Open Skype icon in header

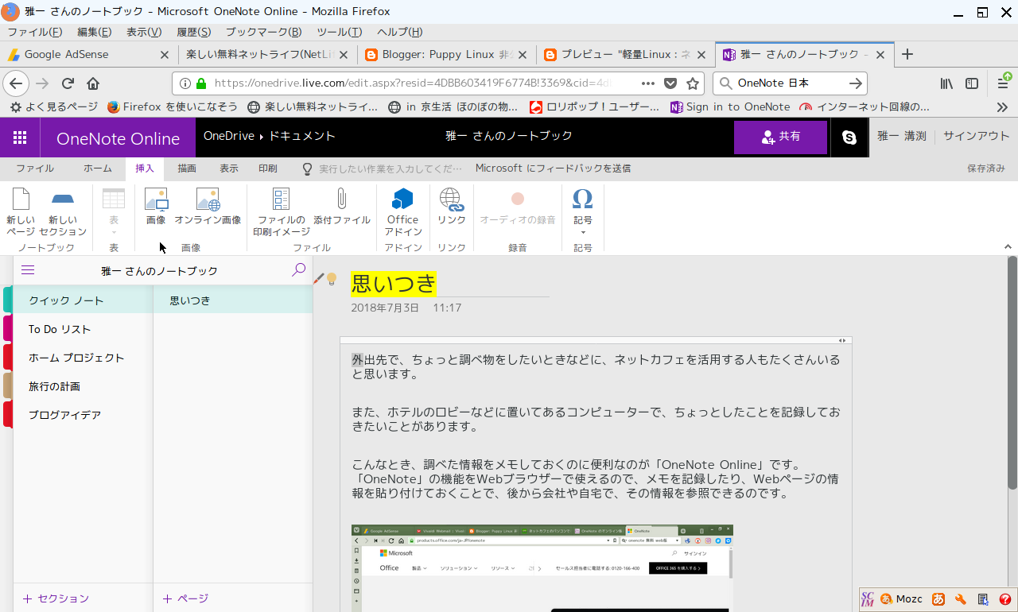coord(849,138)
